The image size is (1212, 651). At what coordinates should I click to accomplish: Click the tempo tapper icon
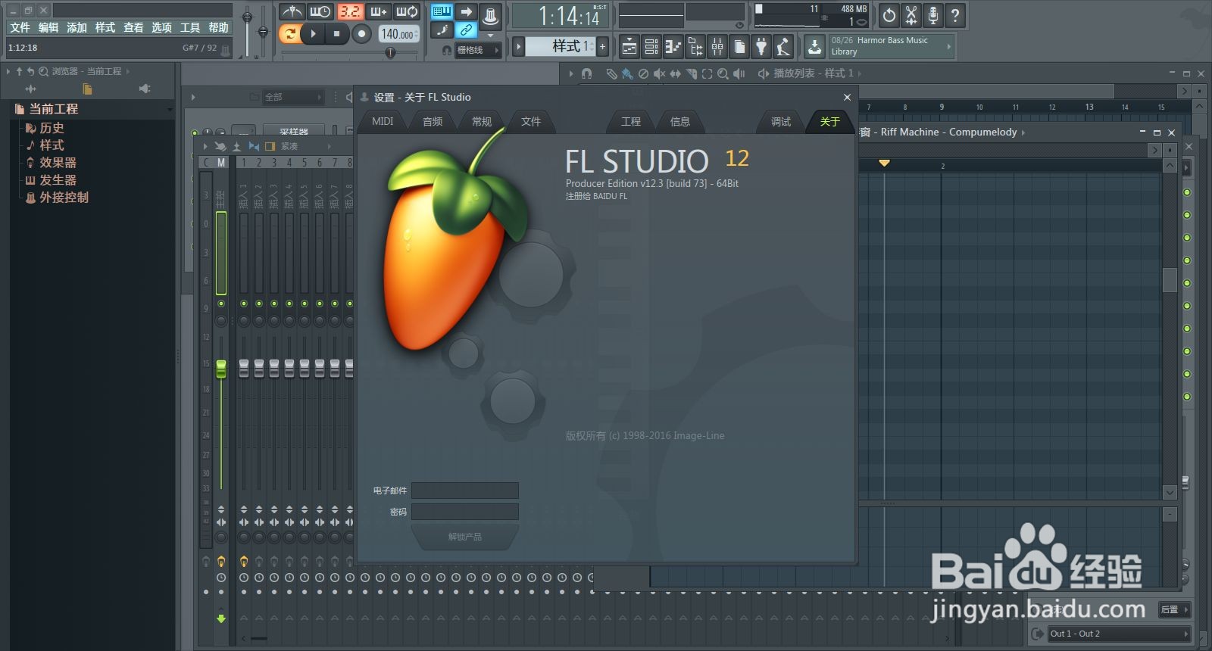tap(784, 47)
